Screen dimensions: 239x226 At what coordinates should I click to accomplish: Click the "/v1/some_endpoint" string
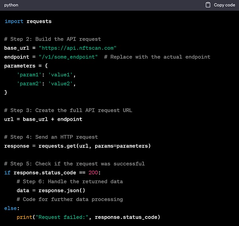(x=68, y=57)
